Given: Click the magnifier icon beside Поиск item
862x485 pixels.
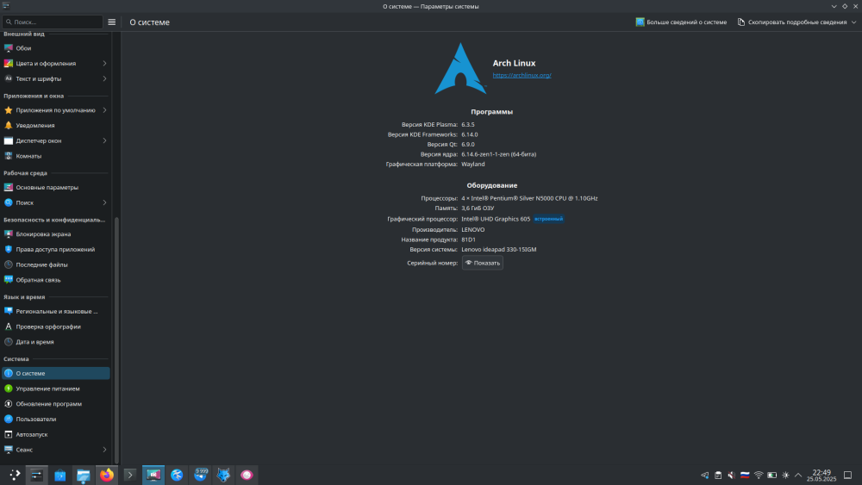Looking at the screenshot, I should pos(9,203).
